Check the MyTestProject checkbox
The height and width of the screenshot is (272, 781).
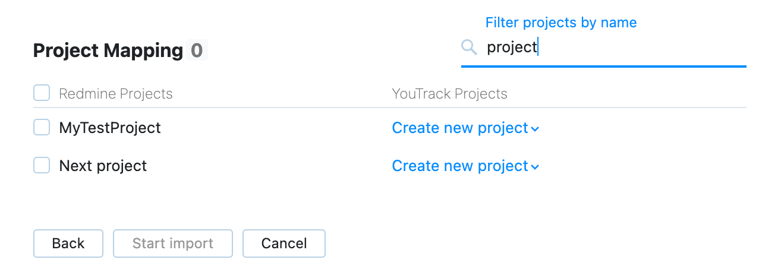(42, 127)
